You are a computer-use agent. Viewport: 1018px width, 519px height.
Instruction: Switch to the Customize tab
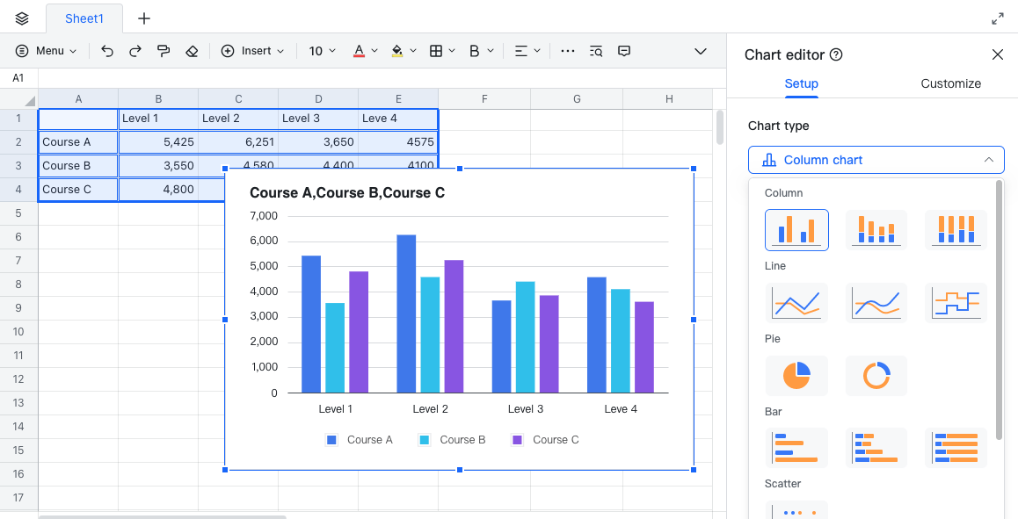pos(950,83)
